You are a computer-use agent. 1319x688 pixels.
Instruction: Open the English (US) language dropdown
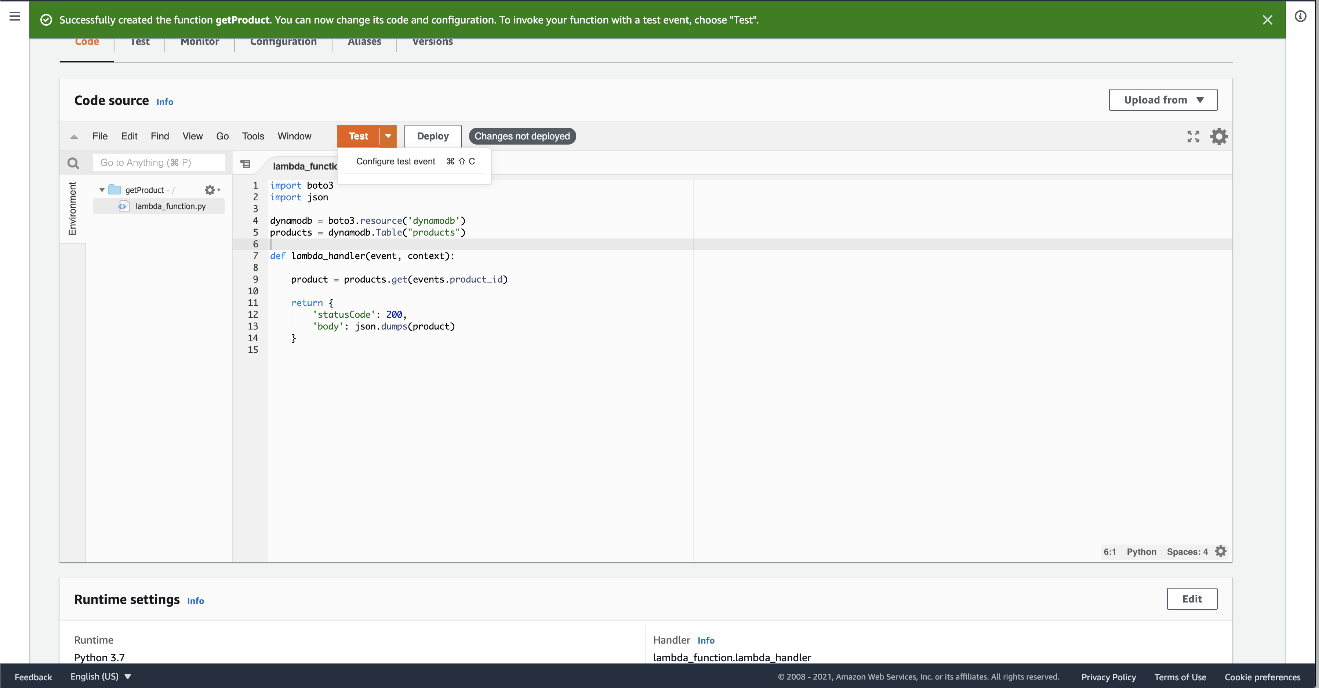[101, 677]
